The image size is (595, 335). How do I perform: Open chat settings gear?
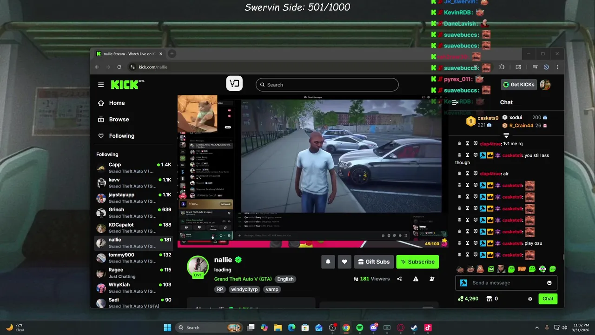pyautogui.click(x=530, y=299)
